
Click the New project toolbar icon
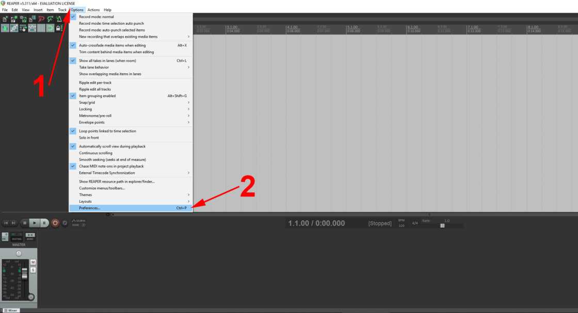coord(5,19)
